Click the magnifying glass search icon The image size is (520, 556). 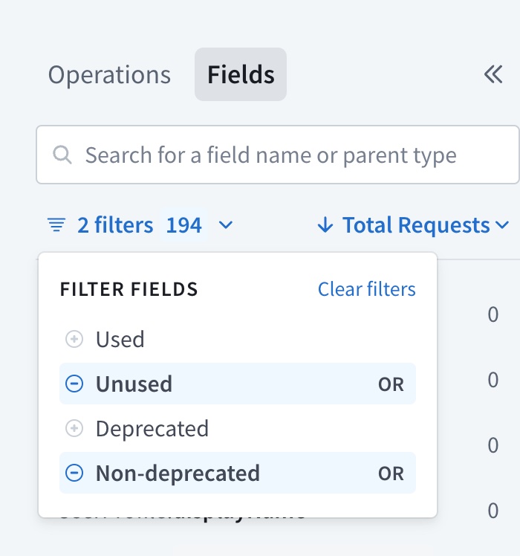coord(62,155)
